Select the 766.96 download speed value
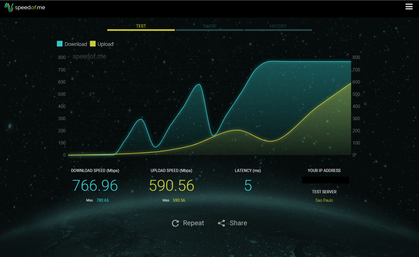 point(95,186)
